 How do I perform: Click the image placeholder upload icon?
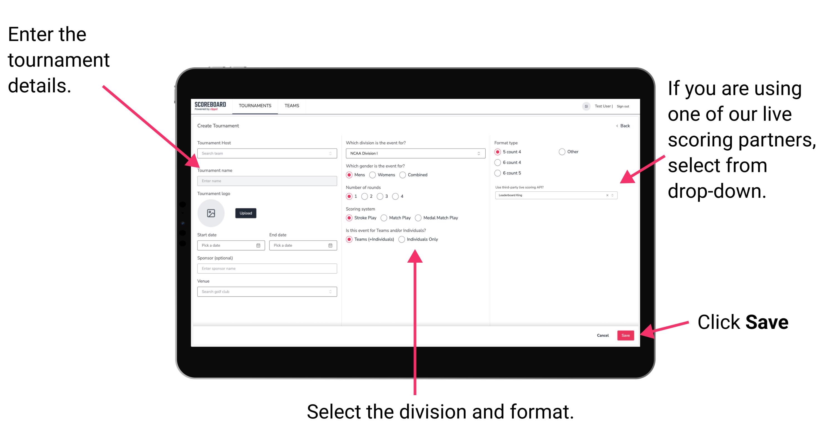(x=211, y=213)
